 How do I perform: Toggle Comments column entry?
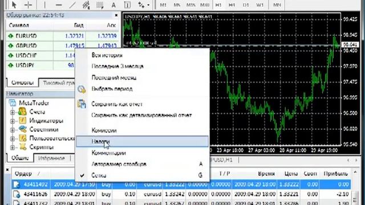[143, 153]
